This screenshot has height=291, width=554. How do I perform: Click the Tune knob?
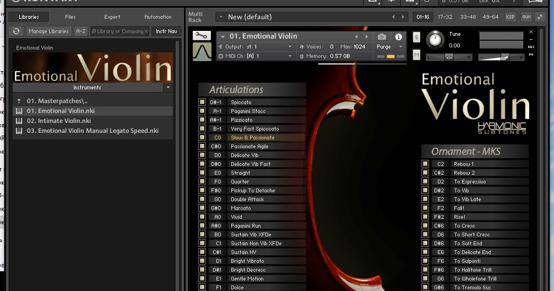[435, 39]
